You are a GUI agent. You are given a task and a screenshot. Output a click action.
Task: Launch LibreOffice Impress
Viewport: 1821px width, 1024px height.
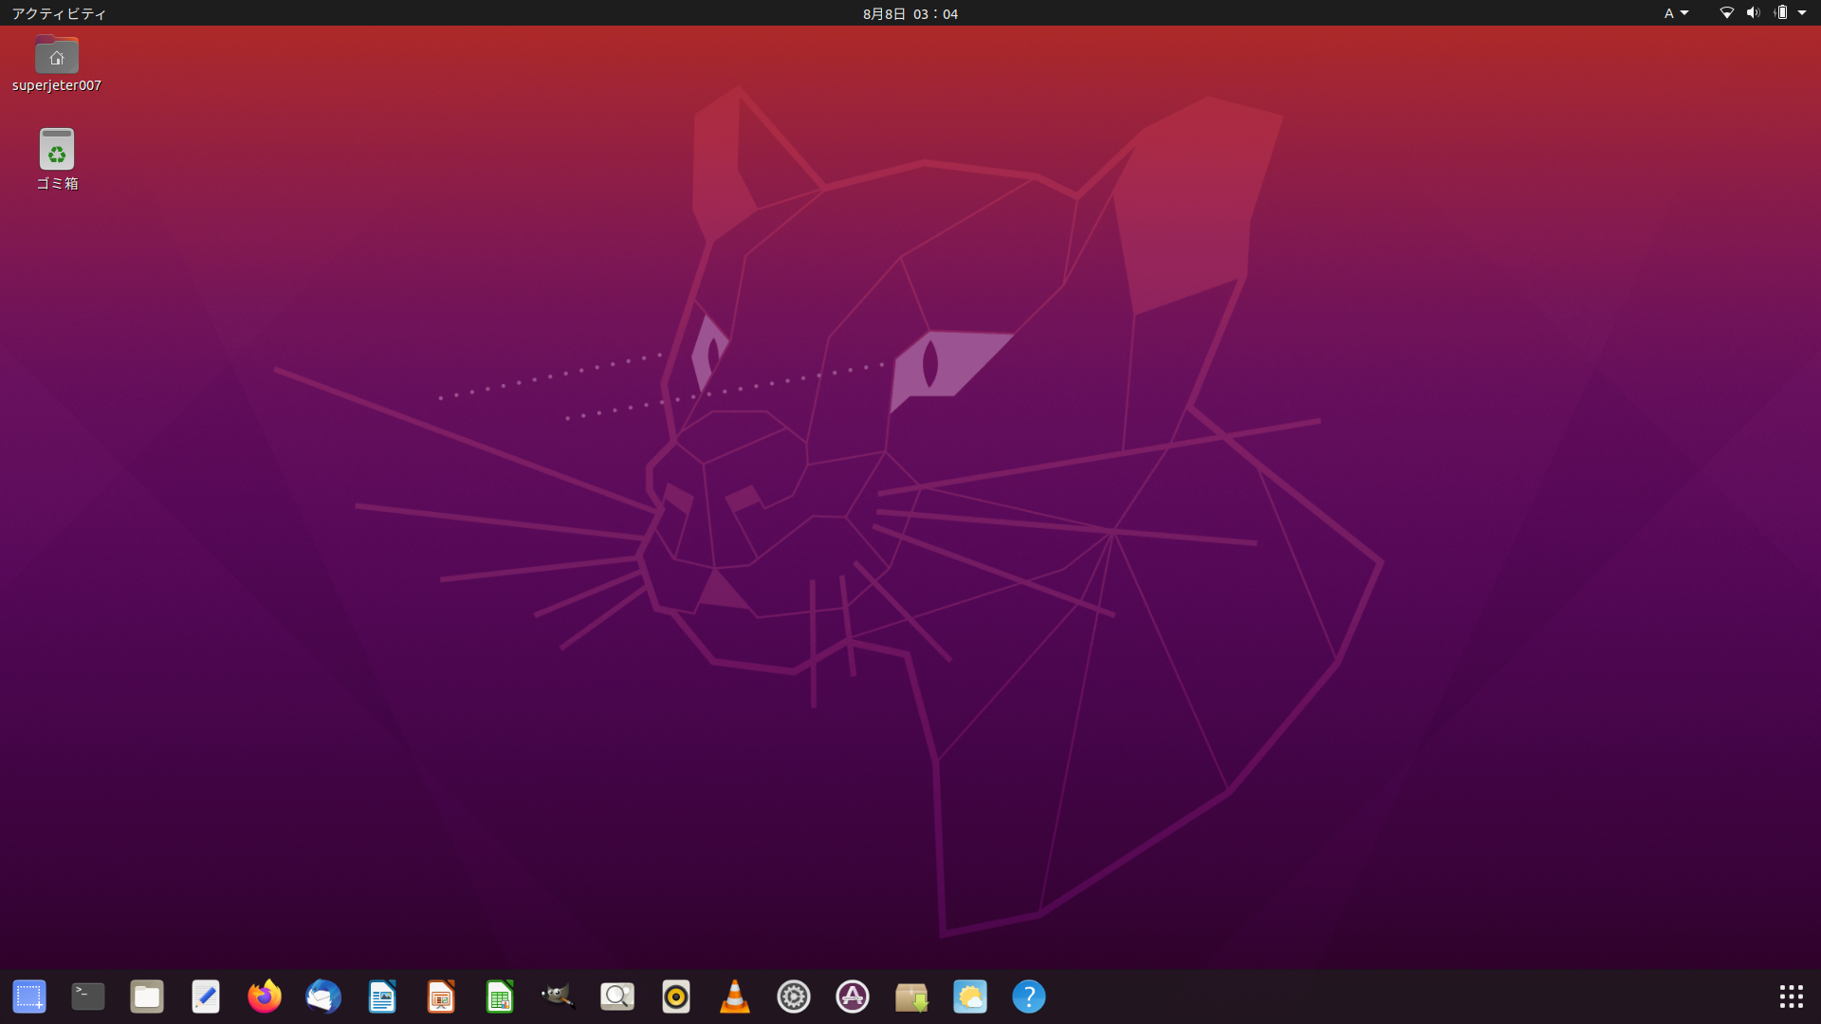click(441, 997)
